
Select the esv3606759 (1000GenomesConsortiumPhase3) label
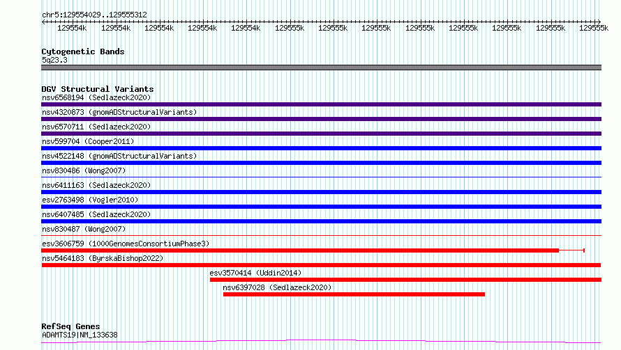click(126, 244)
